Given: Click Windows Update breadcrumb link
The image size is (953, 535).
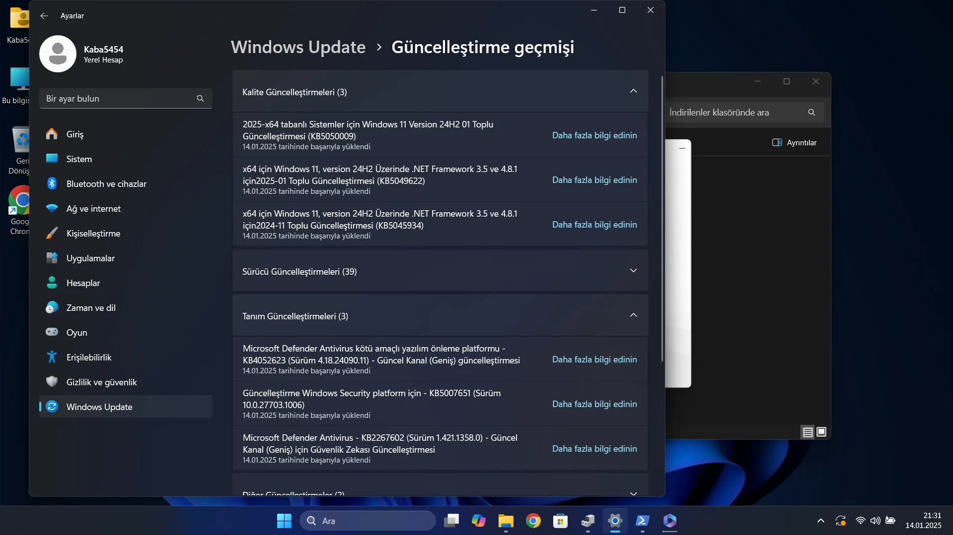Looking at the screenshot, I should point(298,47).
